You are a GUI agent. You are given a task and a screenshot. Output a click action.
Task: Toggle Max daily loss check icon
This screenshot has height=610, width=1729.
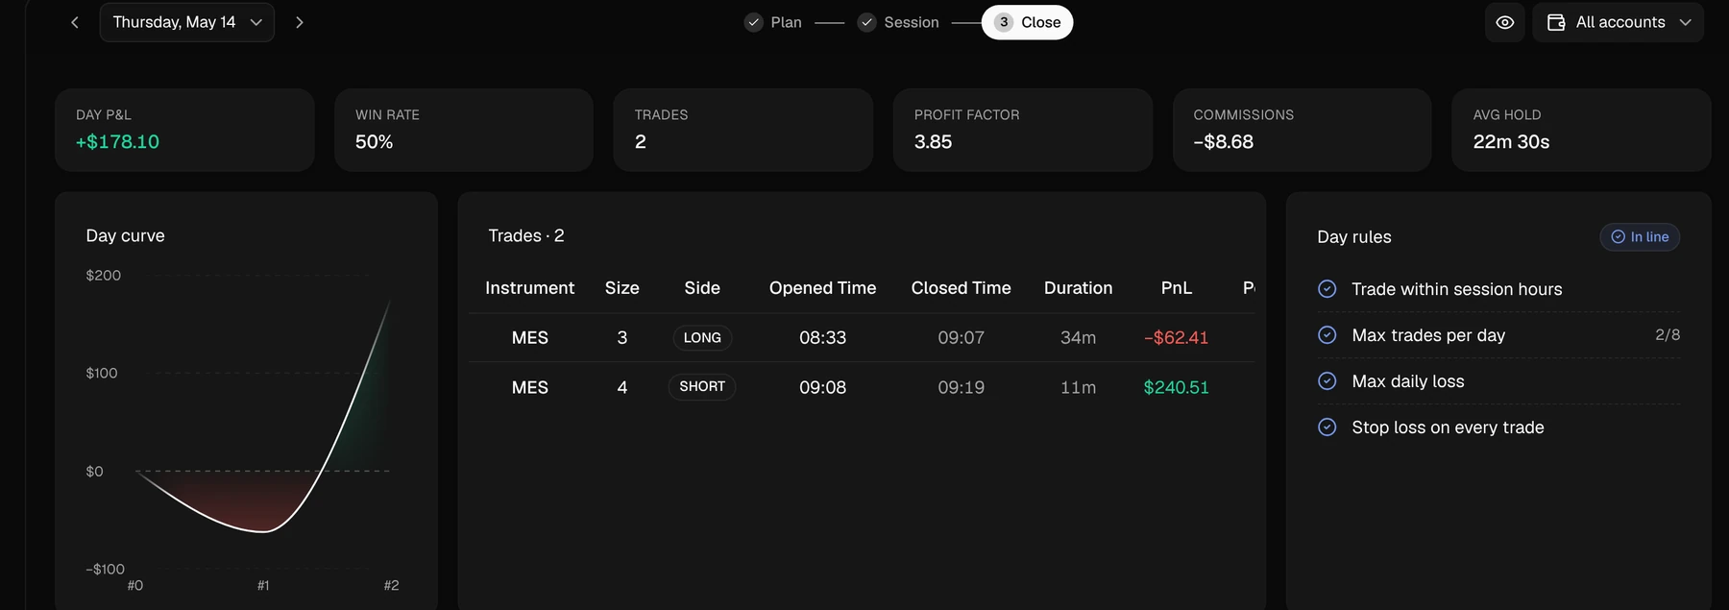[1327, 381]
